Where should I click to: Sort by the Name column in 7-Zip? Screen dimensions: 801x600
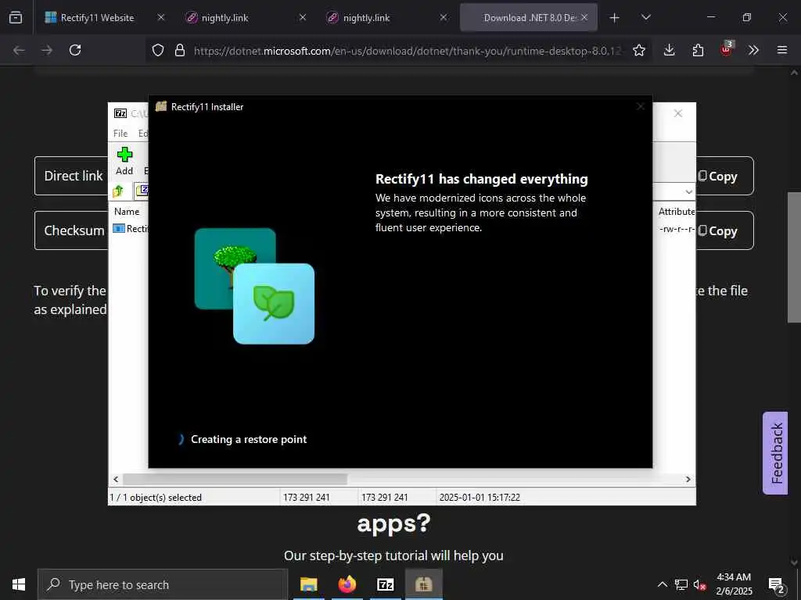point(127,211)
